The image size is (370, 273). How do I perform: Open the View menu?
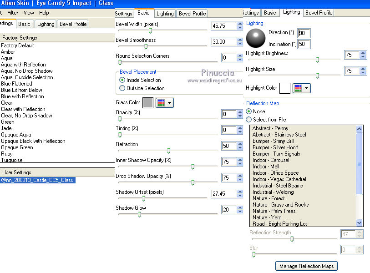coord(29,13)
